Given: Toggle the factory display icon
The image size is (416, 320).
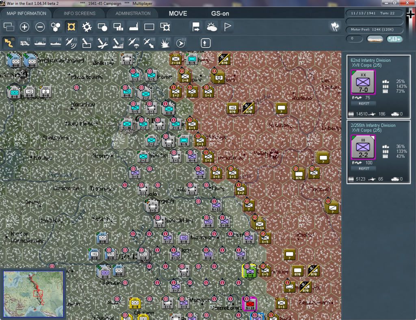Looking at the screenshot, I should click(x=134, y=27).
